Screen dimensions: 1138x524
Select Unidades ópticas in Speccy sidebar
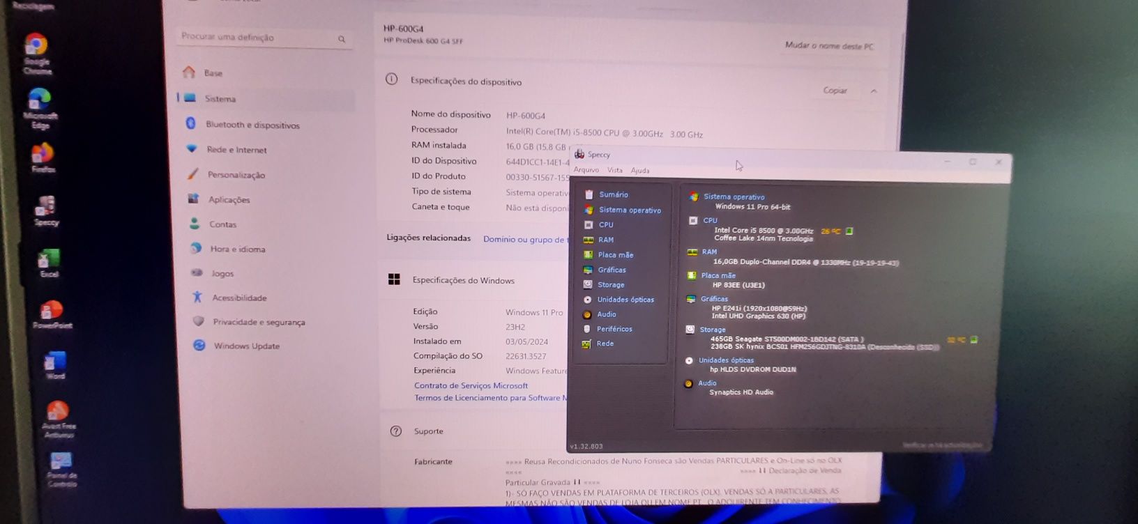coord(625,300)
